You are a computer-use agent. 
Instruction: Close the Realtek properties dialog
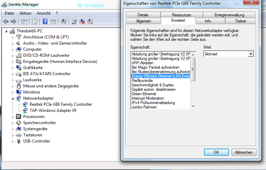pyautogui.click(x=251, y=2)
